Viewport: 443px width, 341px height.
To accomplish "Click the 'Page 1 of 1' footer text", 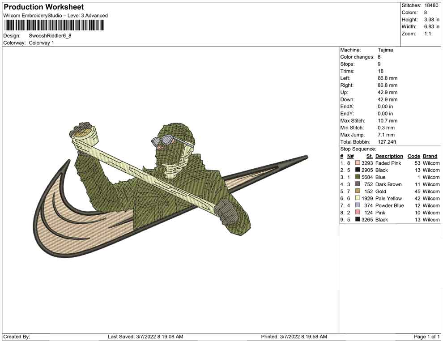I will (x=426, y=337).
